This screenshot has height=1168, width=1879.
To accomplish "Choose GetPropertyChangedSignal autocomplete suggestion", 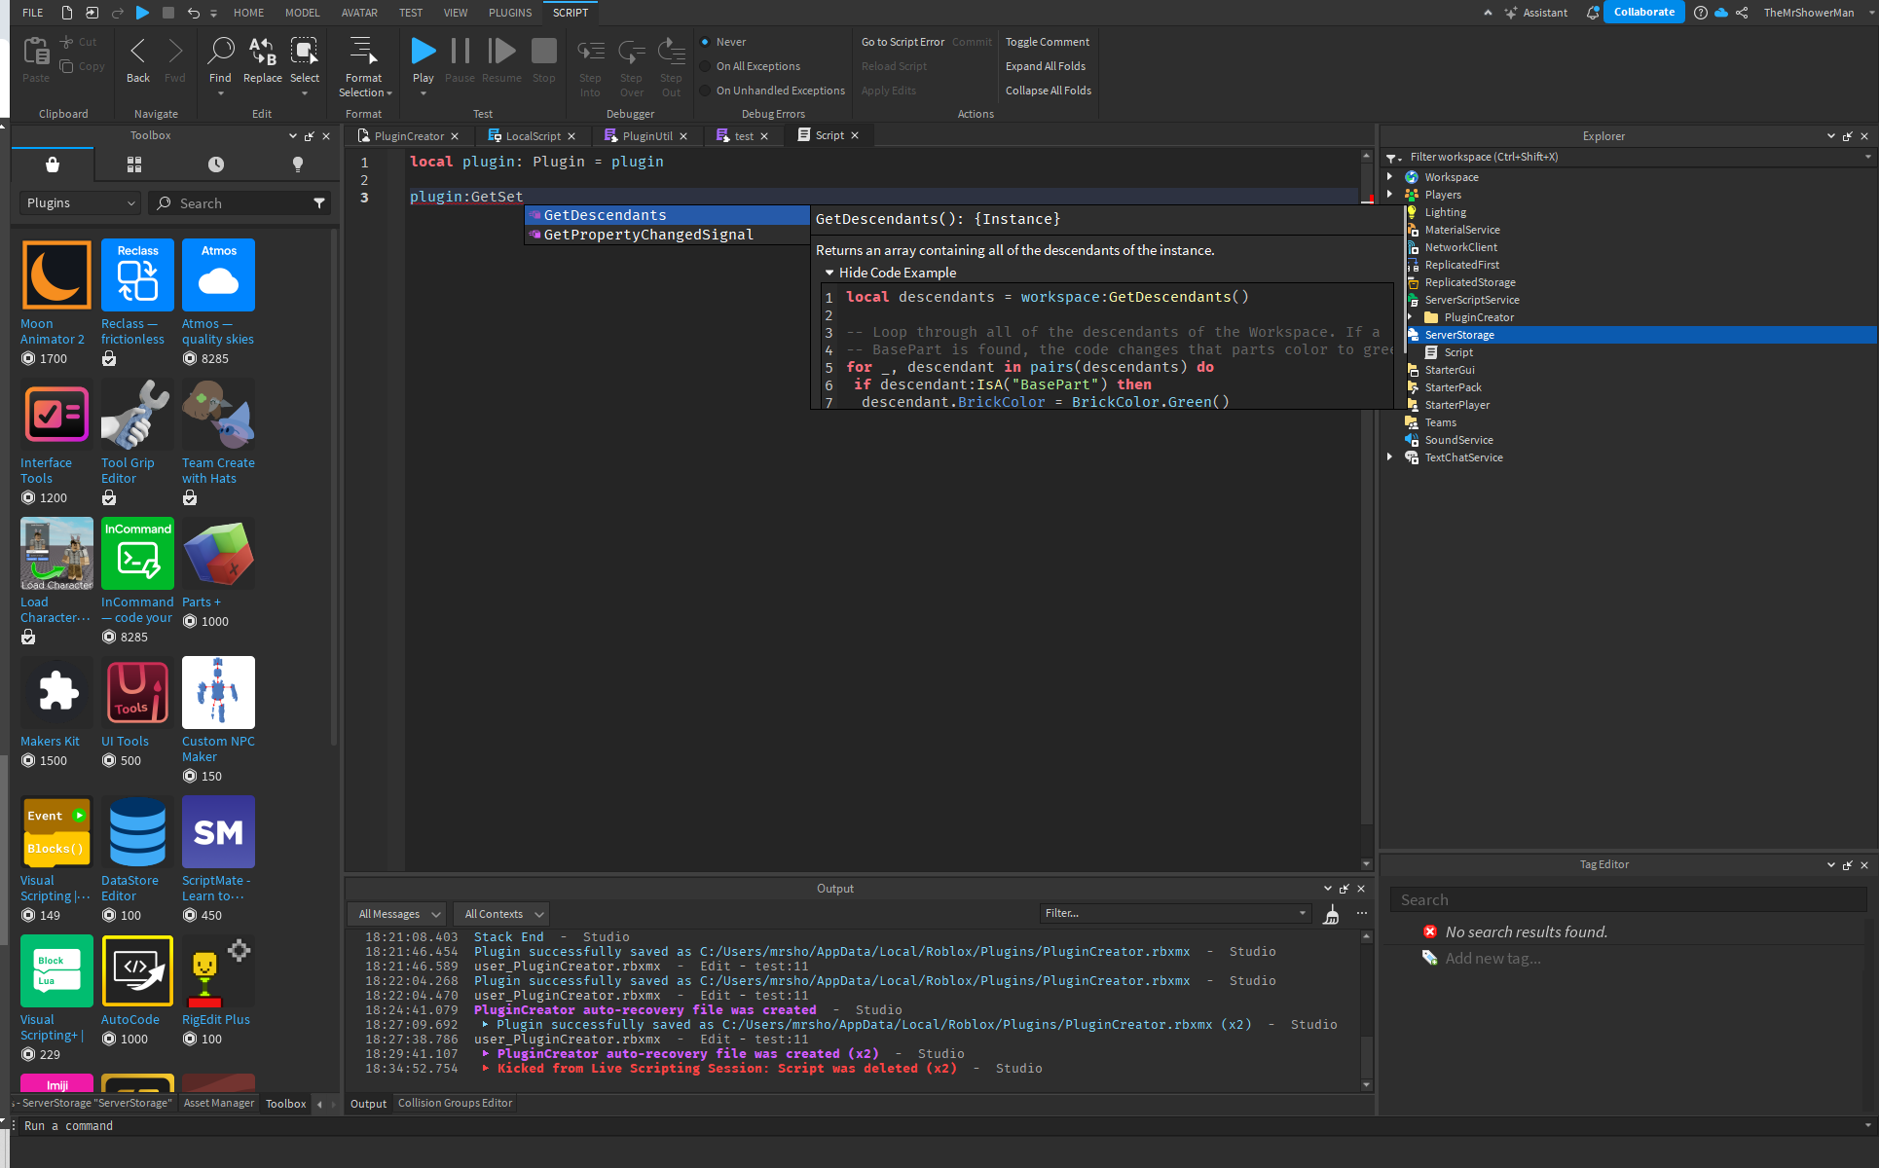I will click(x=667, y=235).
